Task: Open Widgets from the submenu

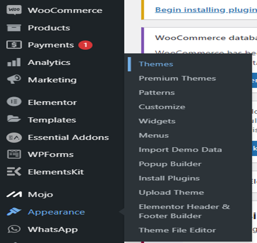Action: click(x=157, y=121)
